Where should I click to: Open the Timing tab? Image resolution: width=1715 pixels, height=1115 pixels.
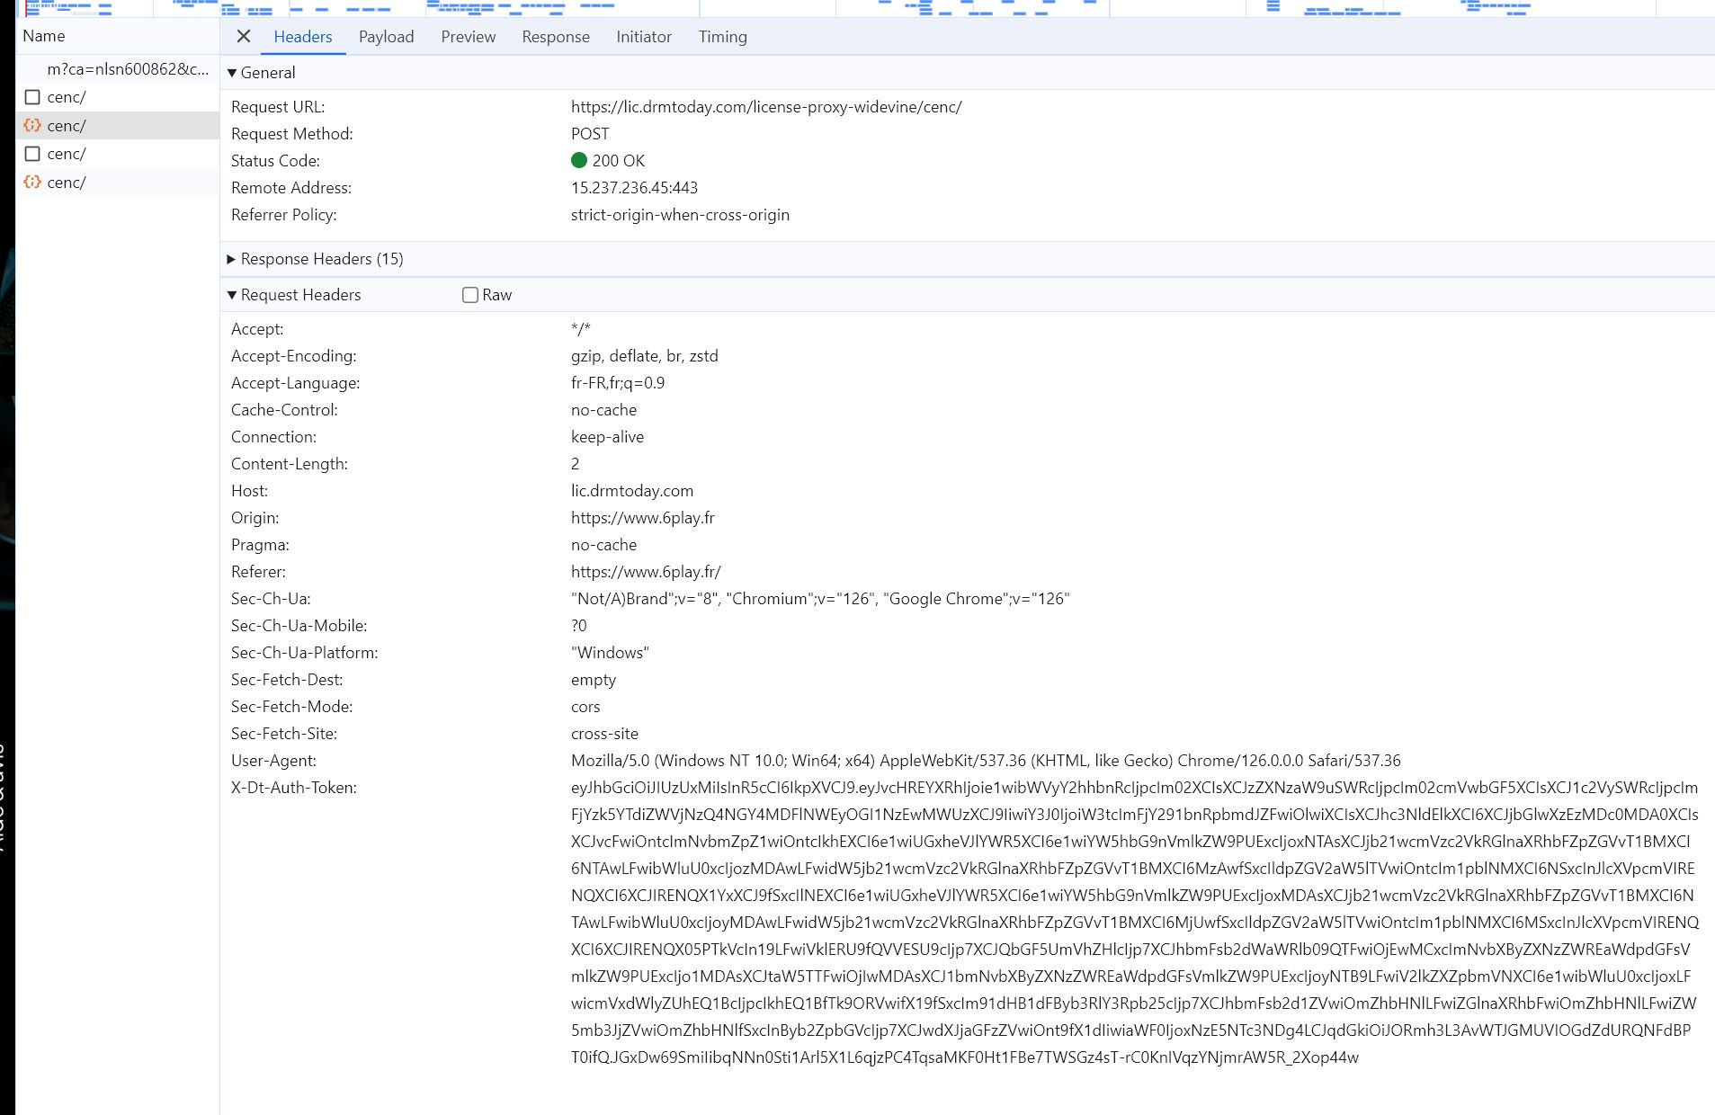tap(722, 37)
